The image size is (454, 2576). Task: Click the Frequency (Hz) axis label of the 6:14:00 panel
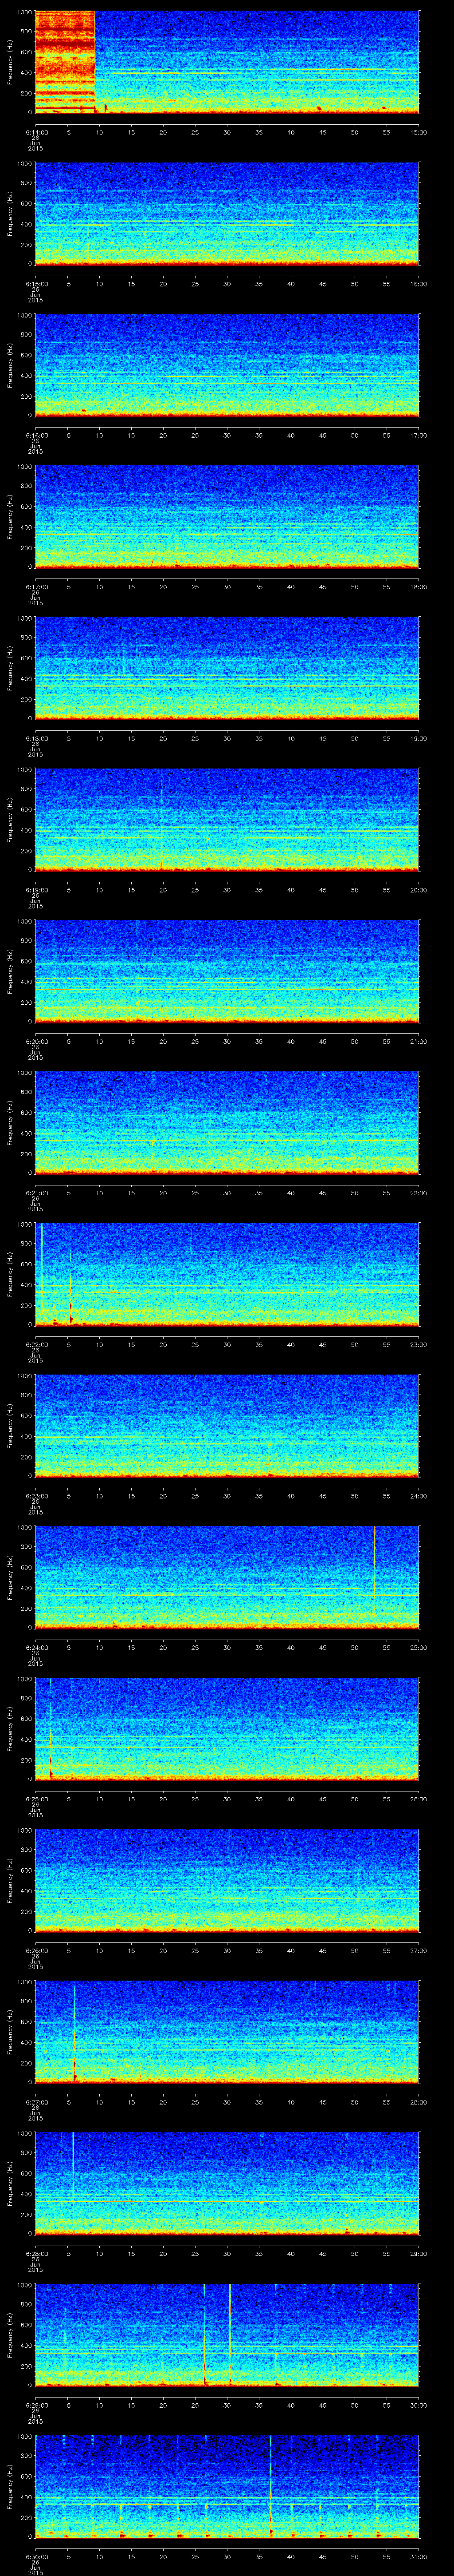(10, 62)
